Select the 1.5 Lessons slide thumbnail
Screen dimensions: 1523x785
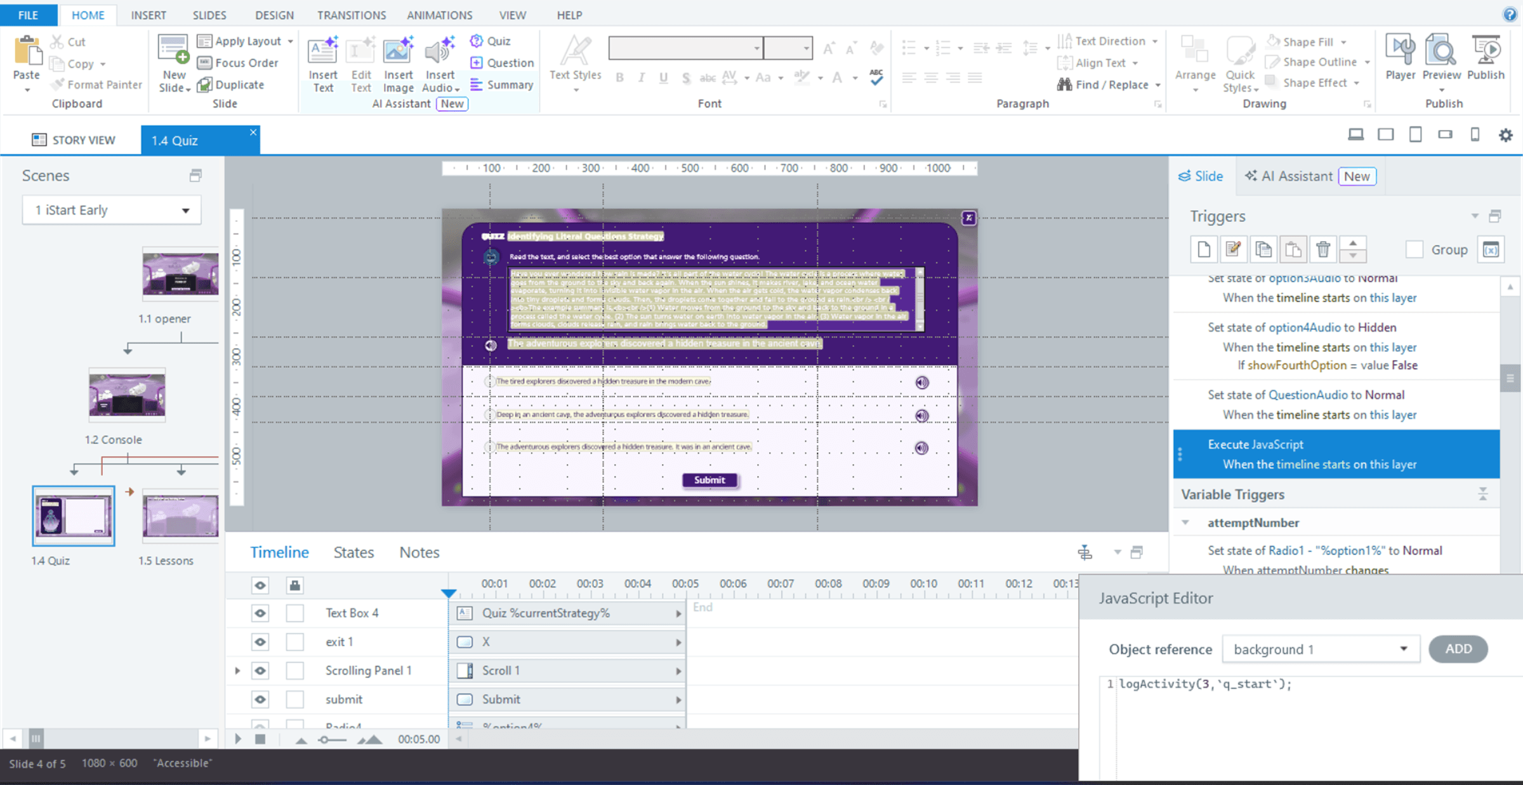click(180, 516)
